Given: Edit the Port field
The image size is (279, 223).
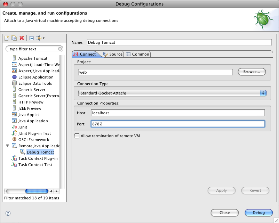Looking at the screenshot, I should point(178,124).
